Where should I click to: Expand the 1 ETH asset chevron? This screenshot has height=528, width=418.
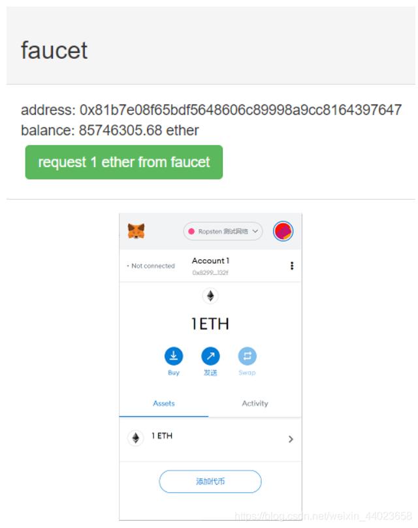coord(291,439)
